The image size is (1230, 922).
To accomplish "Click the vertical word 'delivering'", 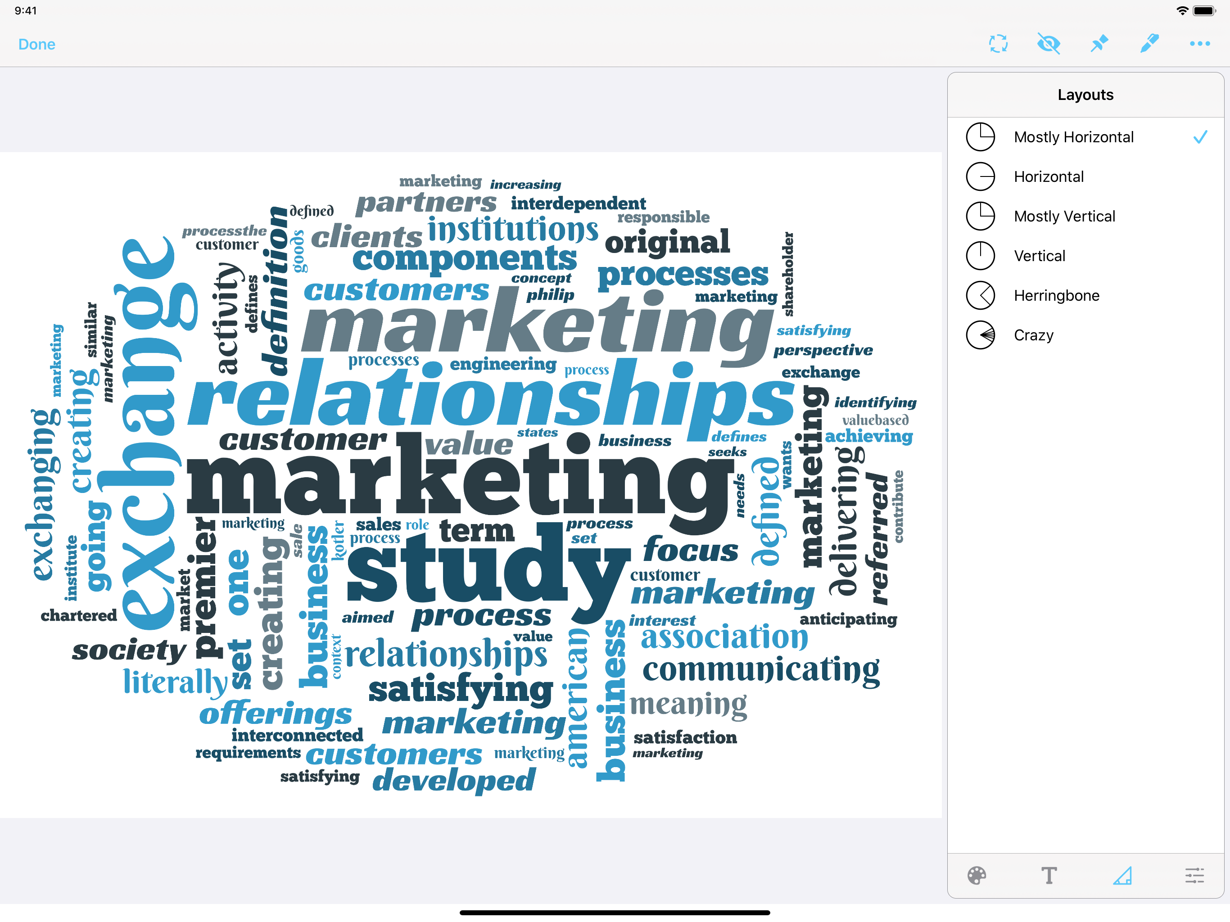I will [846, 522].
